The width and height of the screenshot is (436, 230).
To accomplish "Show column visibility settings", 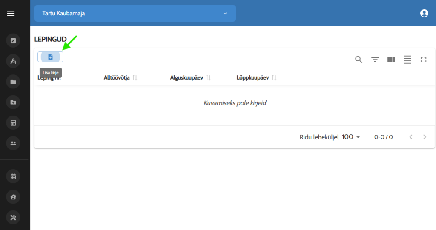I will click(391, 60).
